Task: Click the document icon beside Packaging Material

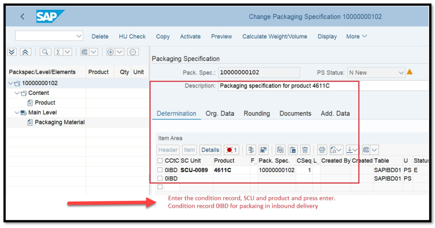Action: [30, 122]
